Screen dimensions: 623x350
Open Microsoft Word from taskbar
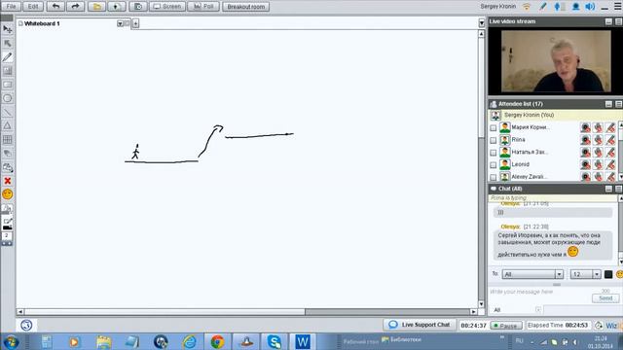pos(303,341)
